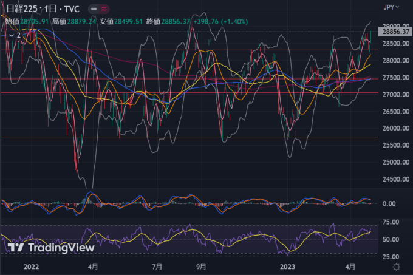Screen dimensions: 413x275
Task: Click the 終値 closing price value in legend
Action: pos(173,21)
